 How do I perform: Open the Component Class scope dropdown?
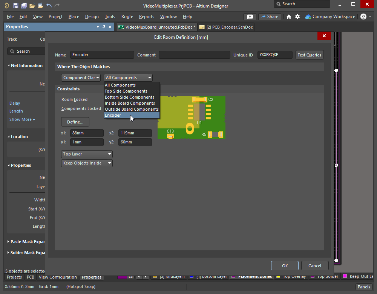(81, 78)
